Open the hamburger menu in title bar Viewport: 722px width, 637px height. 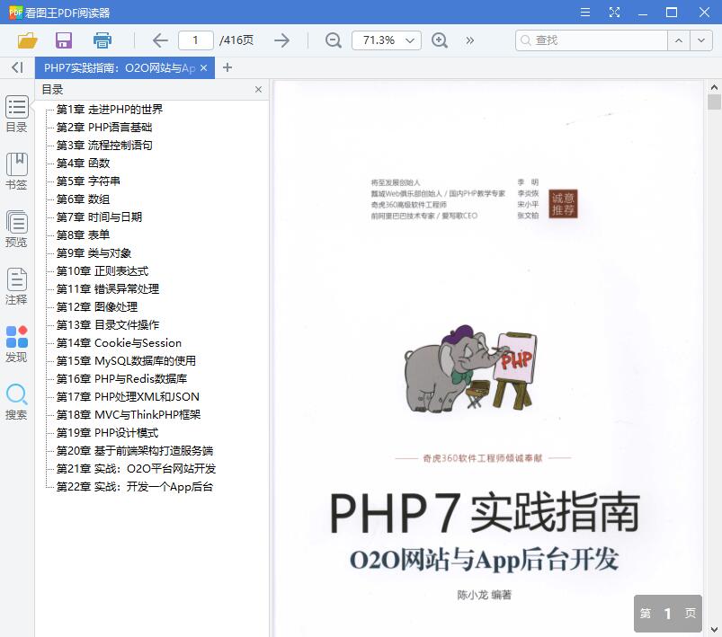pos(586,12)
